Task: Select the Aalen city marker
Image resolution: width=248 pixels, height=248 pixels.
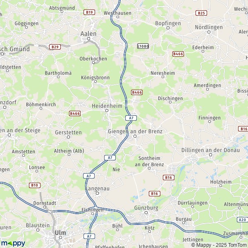Action: coord(88,38)
